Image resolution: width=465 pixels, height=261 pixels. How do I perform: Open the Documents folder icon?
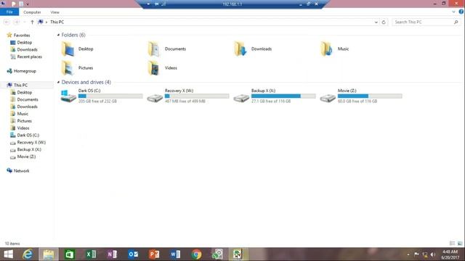tap(154, 49)
